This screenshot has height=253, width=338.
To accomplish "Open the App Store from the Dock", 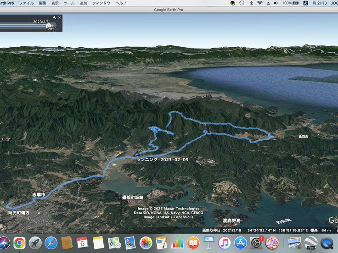I will (241, 242).
